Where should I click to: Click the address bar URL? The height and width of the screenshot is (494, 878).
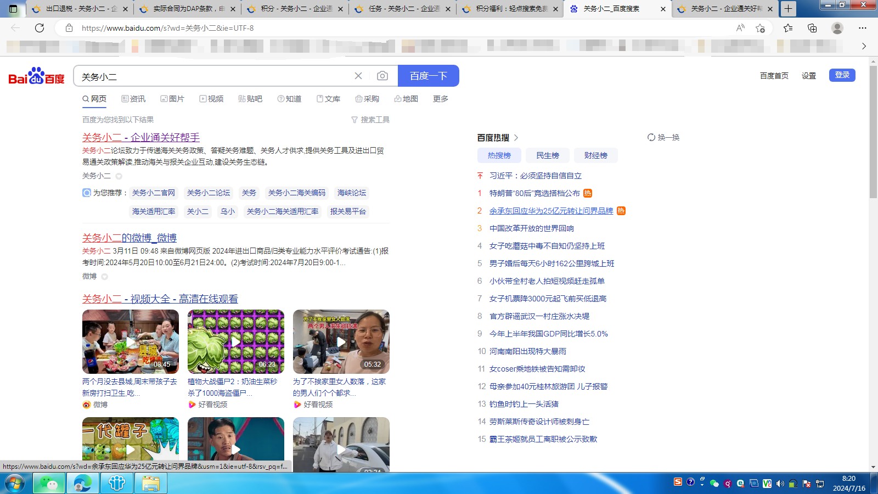[x=167, y=28]
